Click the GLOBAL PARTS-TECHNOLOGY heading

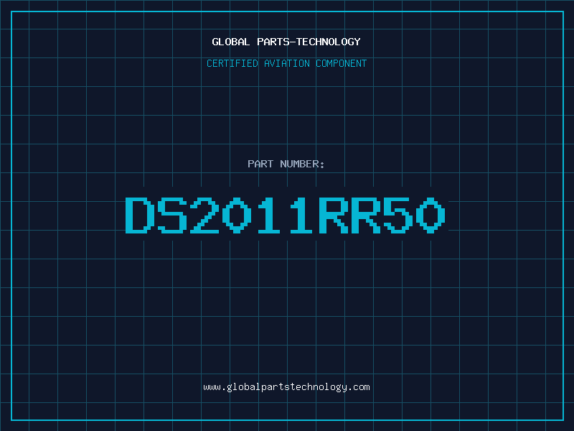[286, 42]
